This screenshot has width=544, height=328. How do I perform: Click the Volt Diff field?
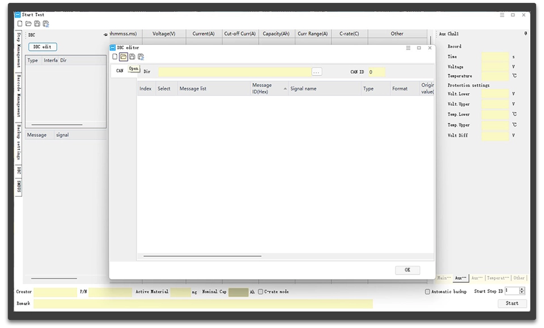click(495, 135)
